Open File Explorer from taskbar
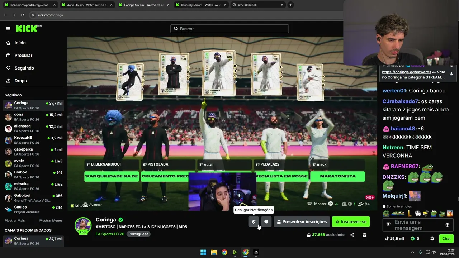Image resolution: width=459 pixels, height=258 pixels. (x=214, y=252)
